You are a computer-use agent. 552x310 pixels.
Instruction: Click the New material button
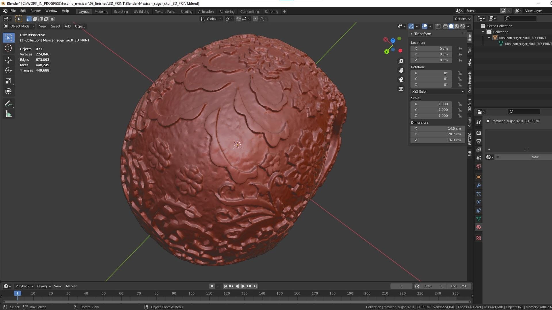(x=534, y=157)
